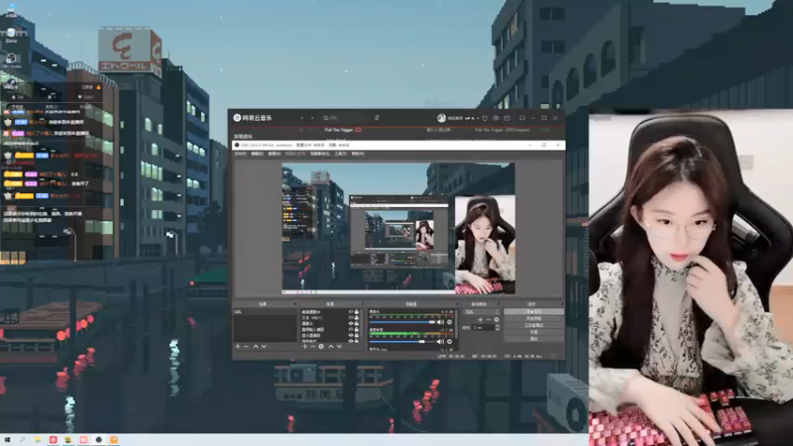Open Mixer panel dock options corner icon
Screen dimensions: 793x446
pos(457,304)
